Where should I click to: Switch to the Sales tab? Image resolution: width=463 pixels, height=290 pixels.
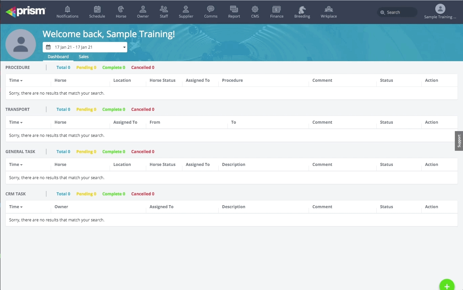84,57
